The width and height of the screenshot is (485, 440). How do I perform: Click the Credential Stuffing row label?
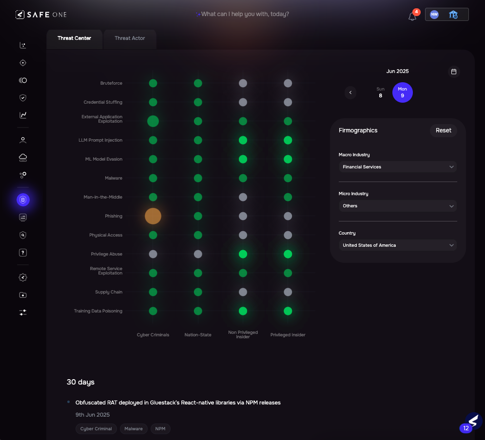[103, 102]
